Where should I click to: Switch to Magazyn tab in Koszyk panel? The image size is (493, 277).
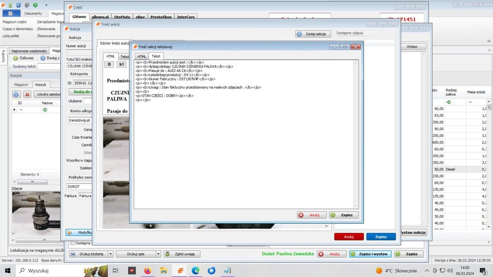point(21,85)
